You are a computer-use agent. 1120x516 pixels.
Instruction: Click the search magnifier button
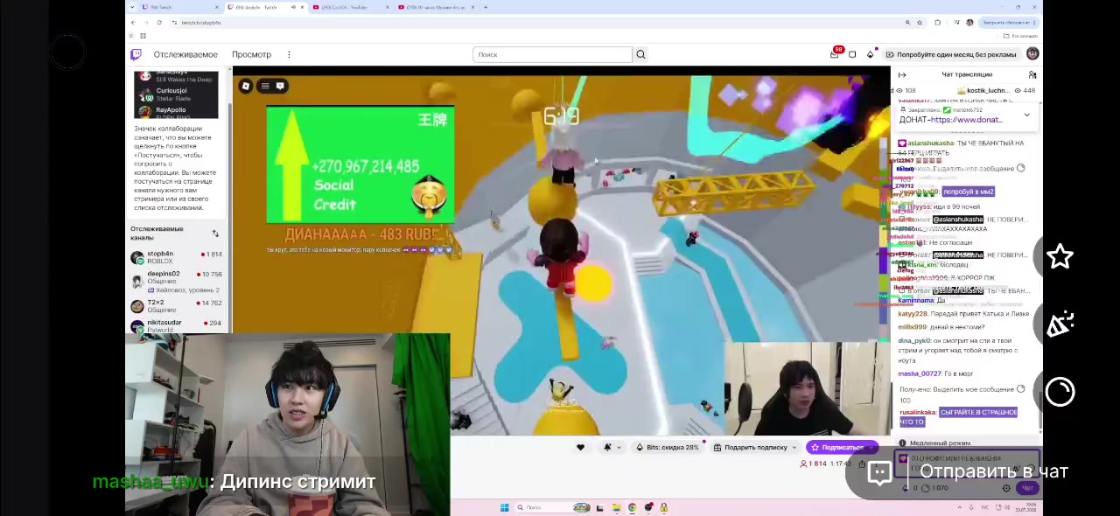[640, 54]
